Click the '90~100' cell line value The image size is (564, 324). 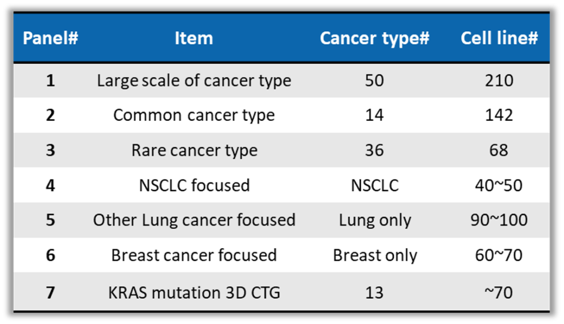pos(499,220)
